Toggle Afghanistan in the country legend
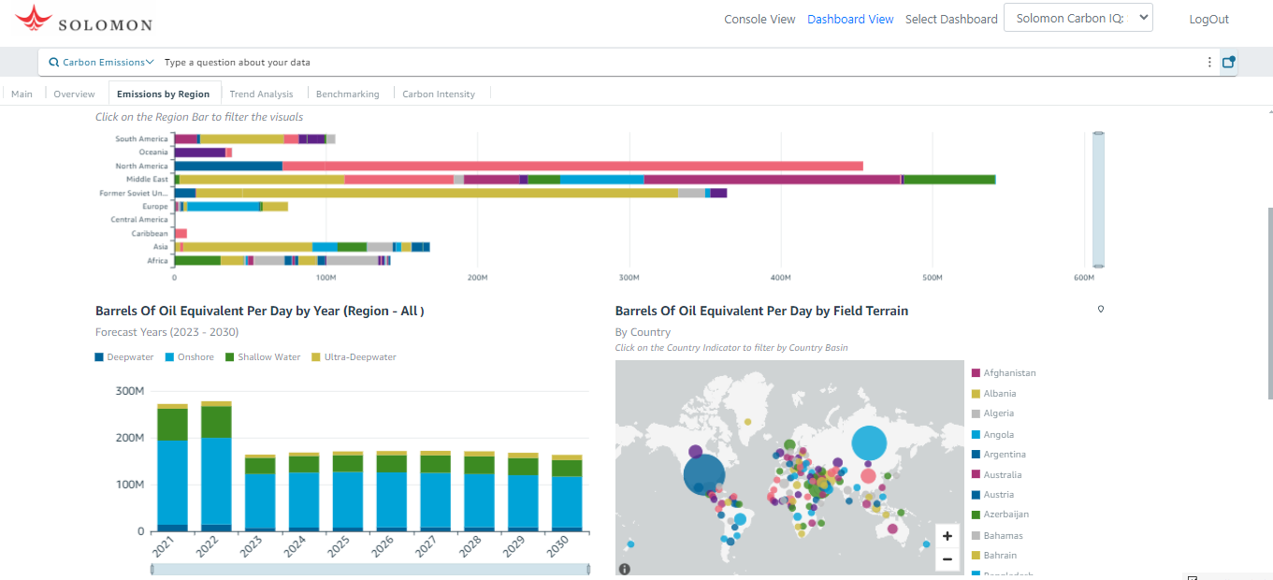The height and width of the screenshot is (580, 1273). coord(1004,372)
